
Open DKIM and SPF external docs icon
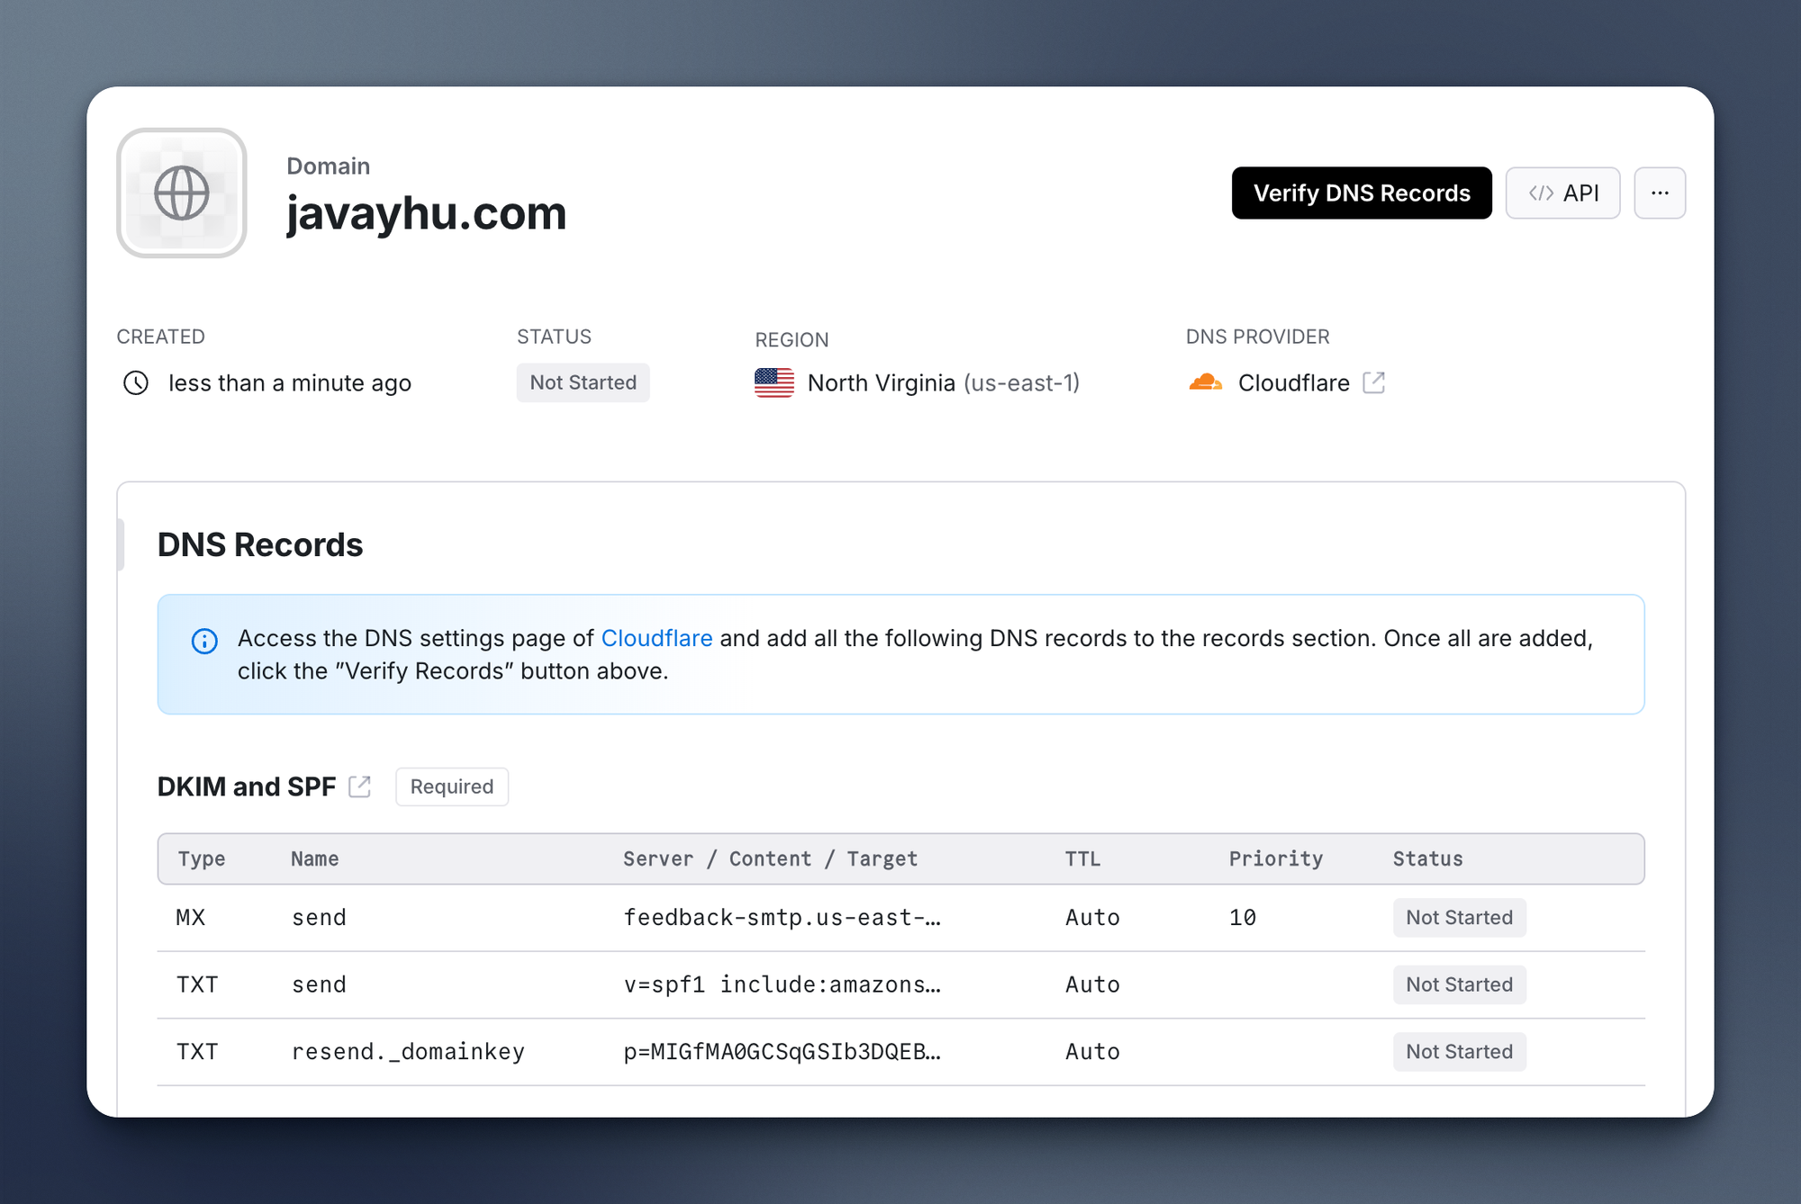(360, 786)
